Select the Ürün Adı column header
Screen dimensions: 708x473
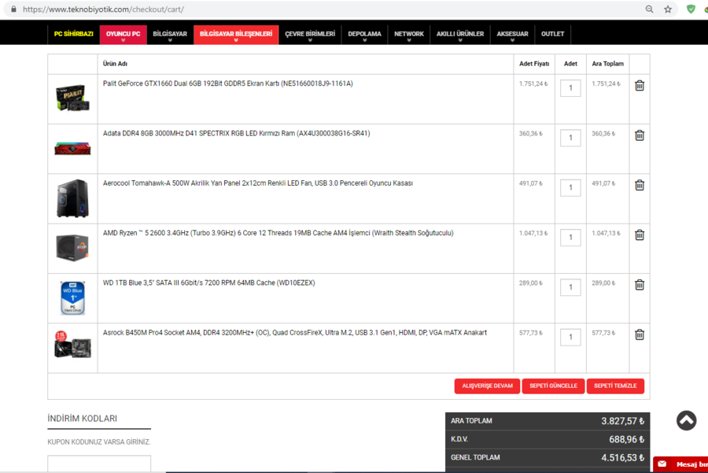(x=115, y=64)
